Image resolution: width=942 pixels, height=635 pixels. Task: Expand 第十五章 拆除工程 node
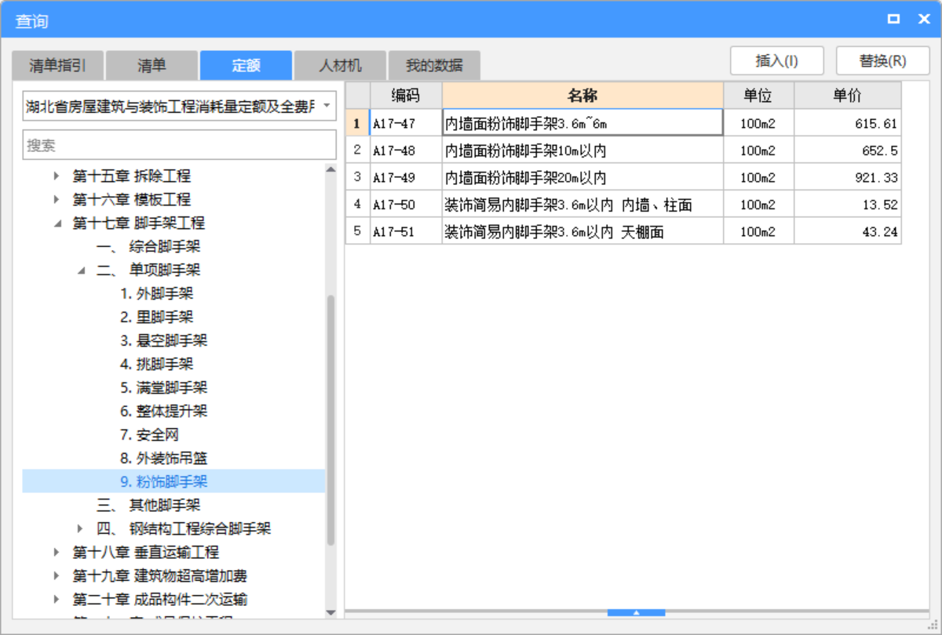[x=57, y=176]
